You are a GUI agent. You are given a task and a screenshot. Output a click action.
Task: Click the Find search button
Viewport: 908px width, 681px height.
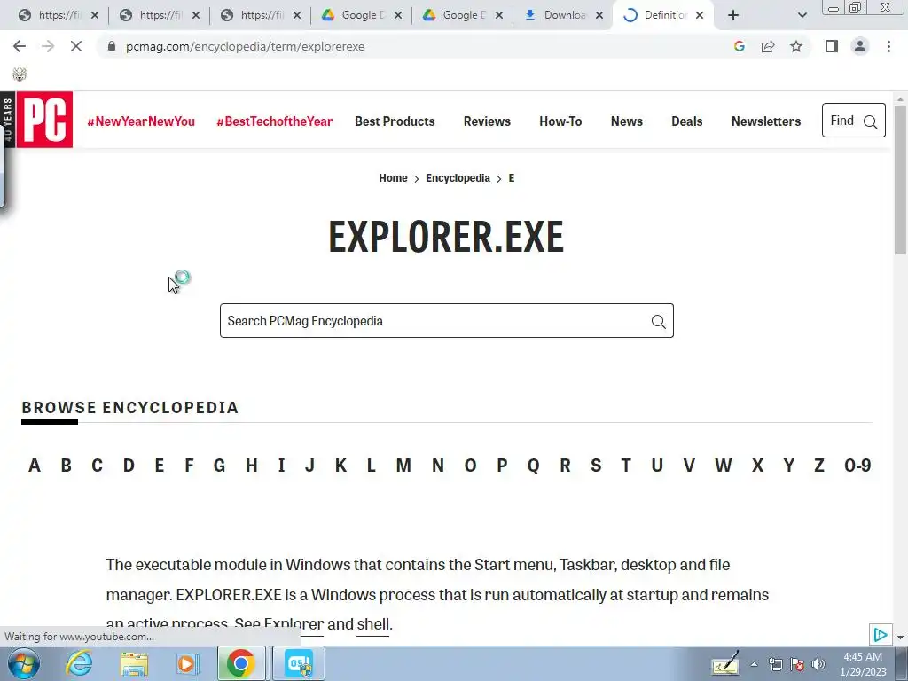(854, 121)
